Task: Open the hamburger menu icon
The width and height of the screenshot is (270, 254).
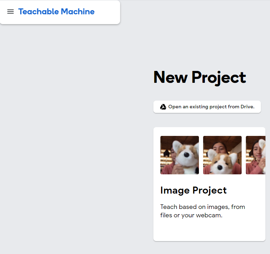Action: (x=11, y=12)
